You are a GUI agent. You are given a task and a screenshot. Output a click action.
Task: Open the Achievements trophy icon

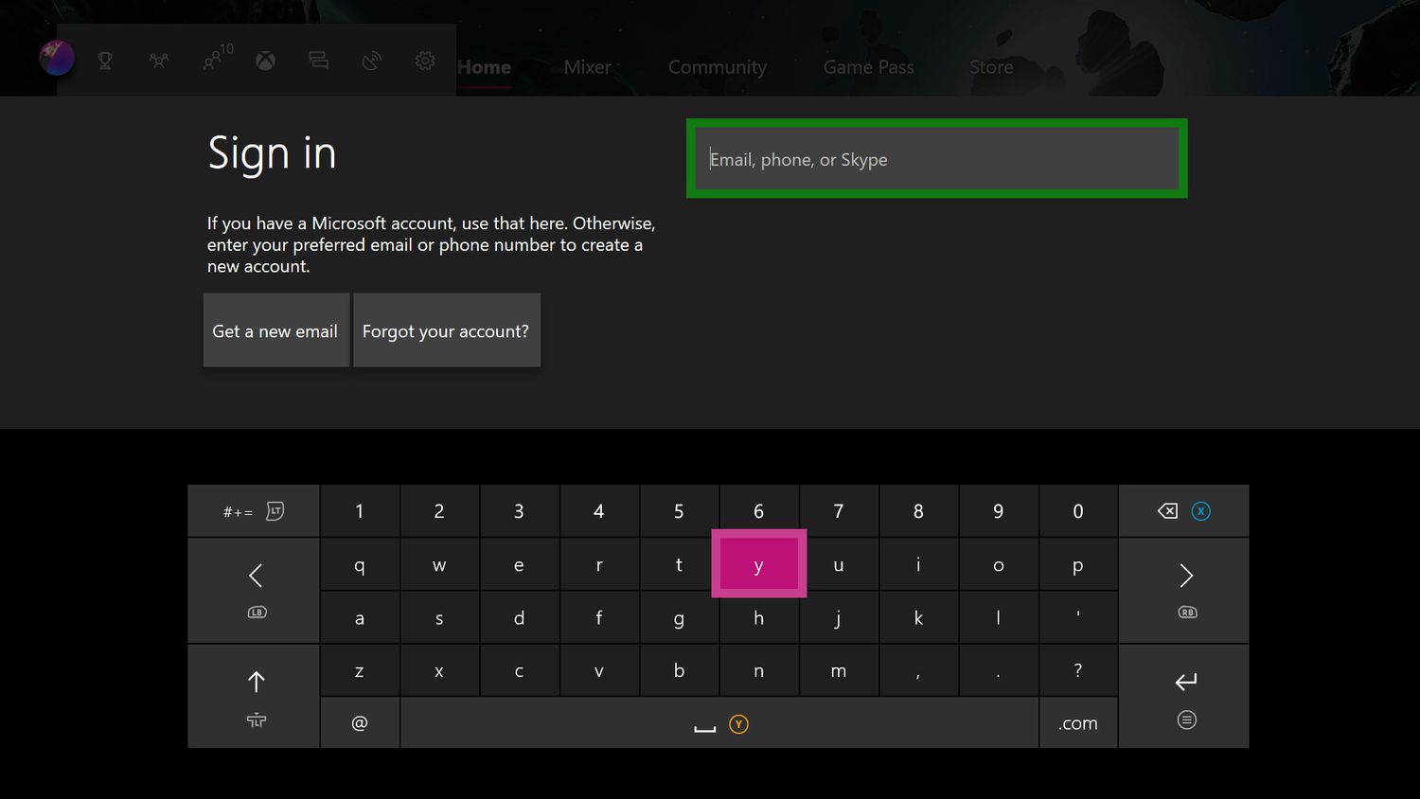[x=105, y=62]
